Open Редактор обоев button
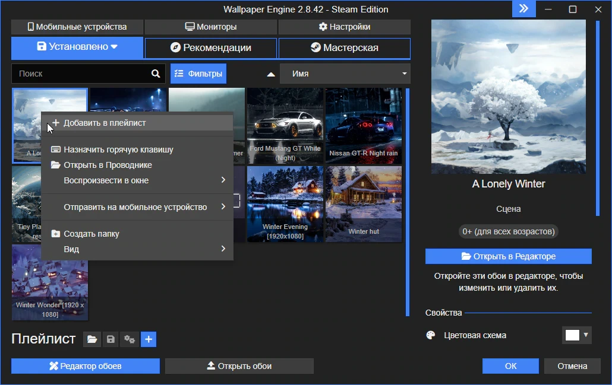The width and height of the screenshot is (612, 385). click(86, 366)
